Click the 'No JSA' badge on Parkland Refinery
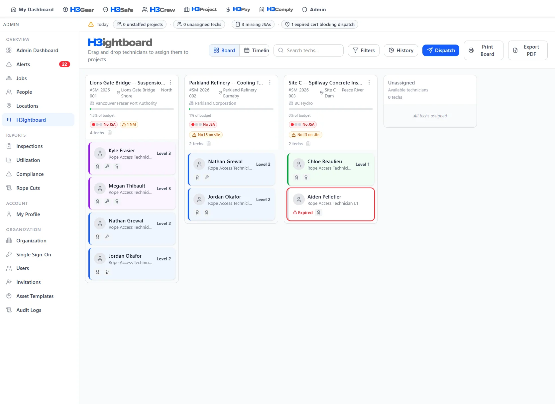This screenshot has width=555, height=404. click(x=203, y=124)
